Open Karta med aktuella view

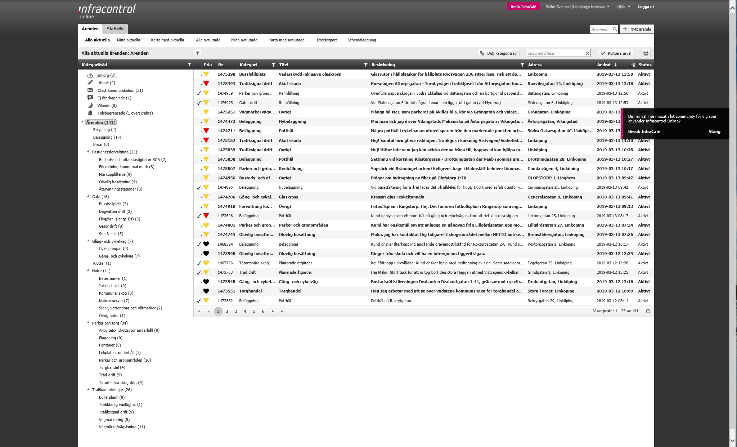tap(167, 40)
